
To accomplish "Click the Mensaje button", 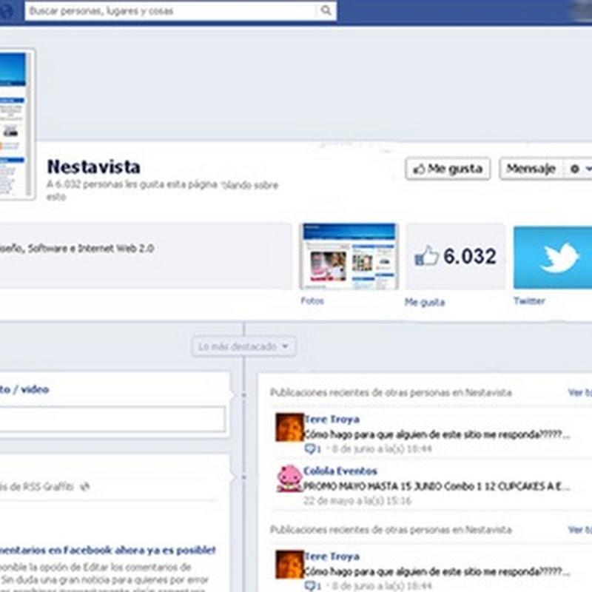I will [x=531, y=169].
